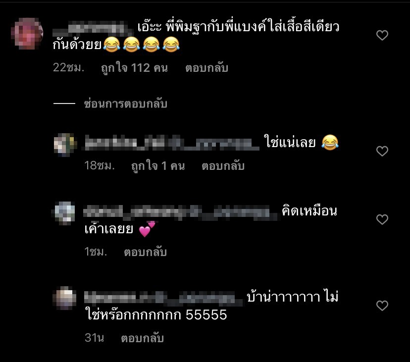Reply to the 22ชม. top comment
Viewport: 410px width, 362px height.
click(x=206, y=68)
